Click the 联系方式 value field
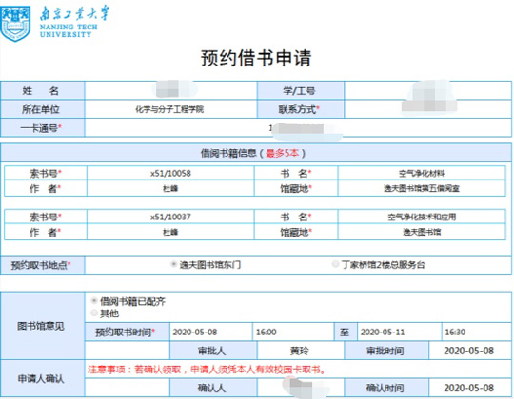Viewport: 514px width, 399px height. (427, 109)
